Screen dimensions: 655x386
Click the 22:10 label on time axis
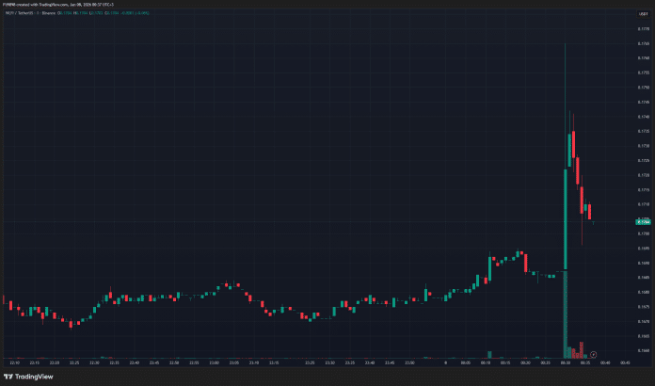point(14,362)
